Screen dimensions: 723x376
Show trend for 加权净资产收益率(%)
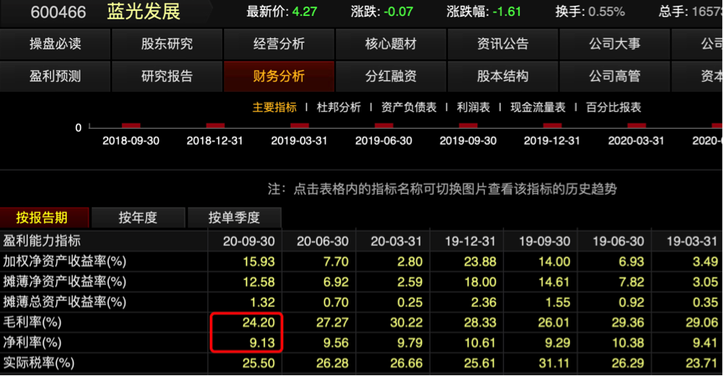[64, 262]
